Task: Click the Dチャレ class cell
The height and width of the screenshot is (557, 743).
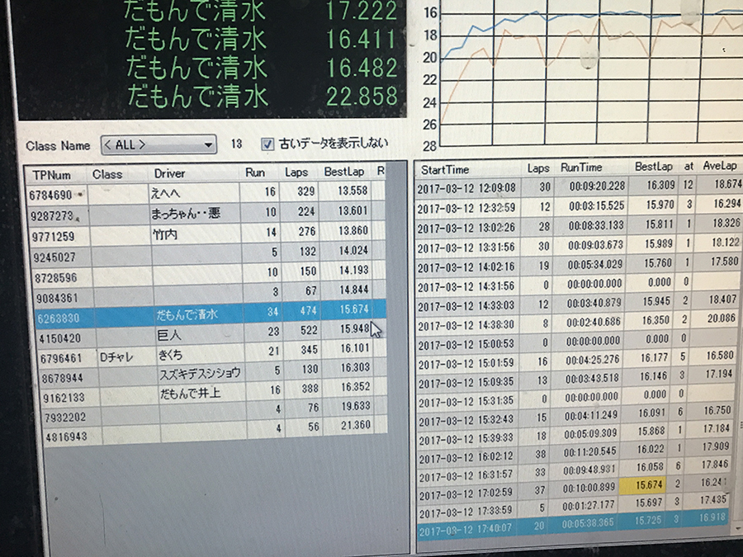Action: [x=116, y=356]
